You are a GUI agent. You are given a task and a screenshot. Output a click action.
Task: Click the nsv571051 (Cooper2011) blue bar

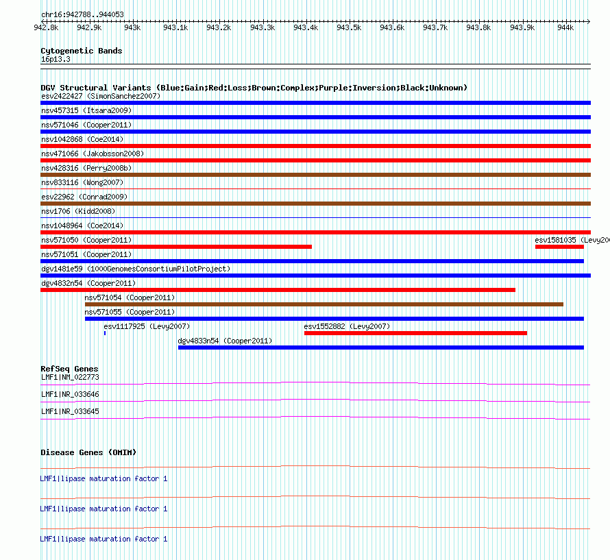point(312,261)
